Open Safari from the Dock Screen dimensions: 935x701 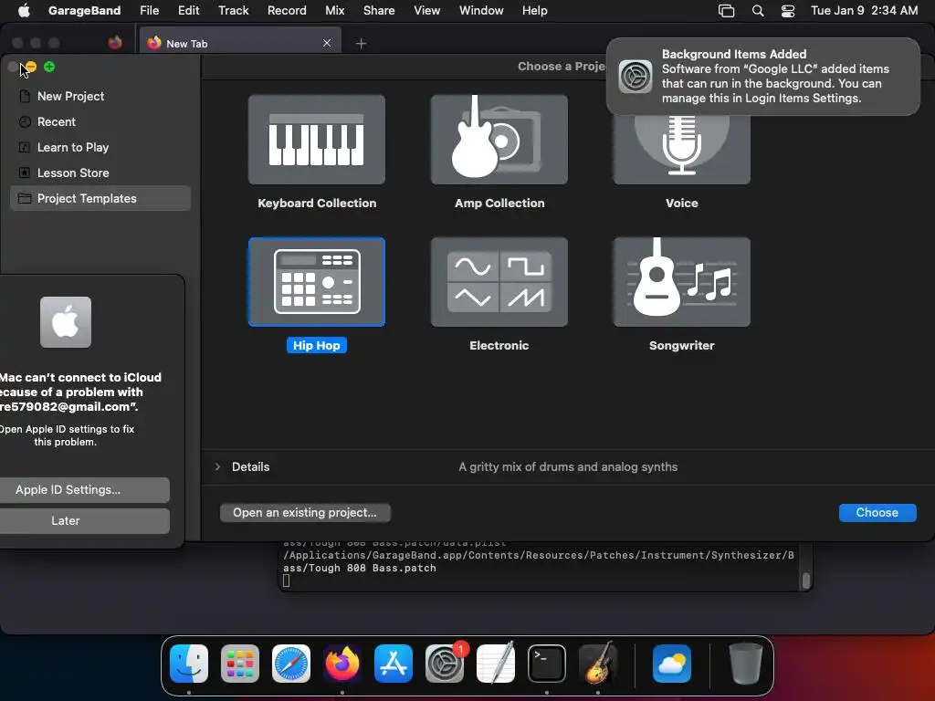(291, 664)
